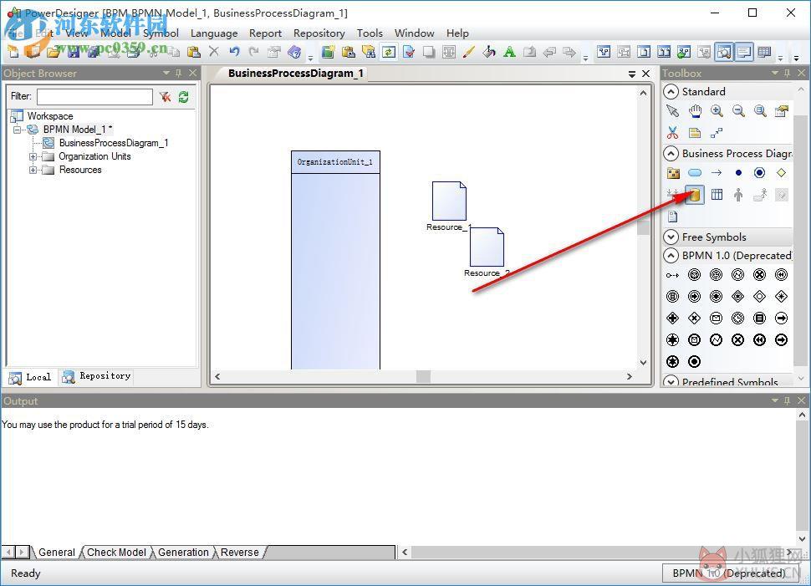This screenshot has height=586, width=811.
Task: Click the green letter A font icon
Action: 509,51
